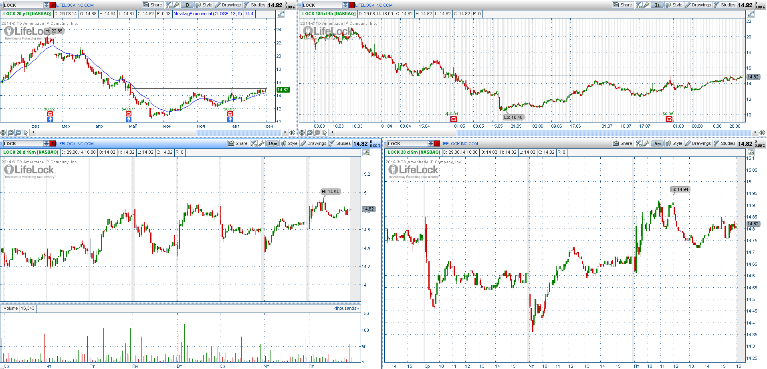767x369 pixels.
Task: Click scroll-right arrow under 1h chart
Action: [x=755, y=132]
